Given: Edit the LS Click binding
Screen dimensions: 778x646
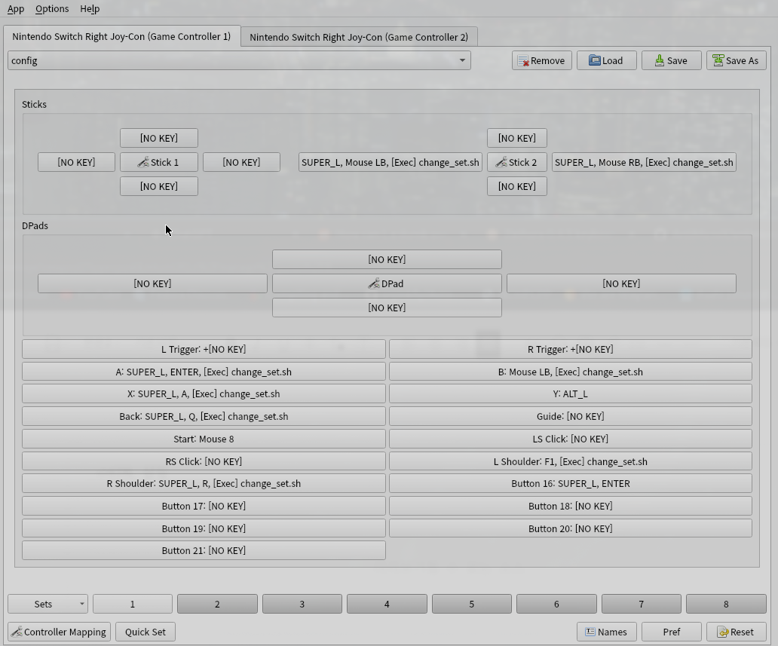Looking at the screenshot, I should [x=571, y=439].
